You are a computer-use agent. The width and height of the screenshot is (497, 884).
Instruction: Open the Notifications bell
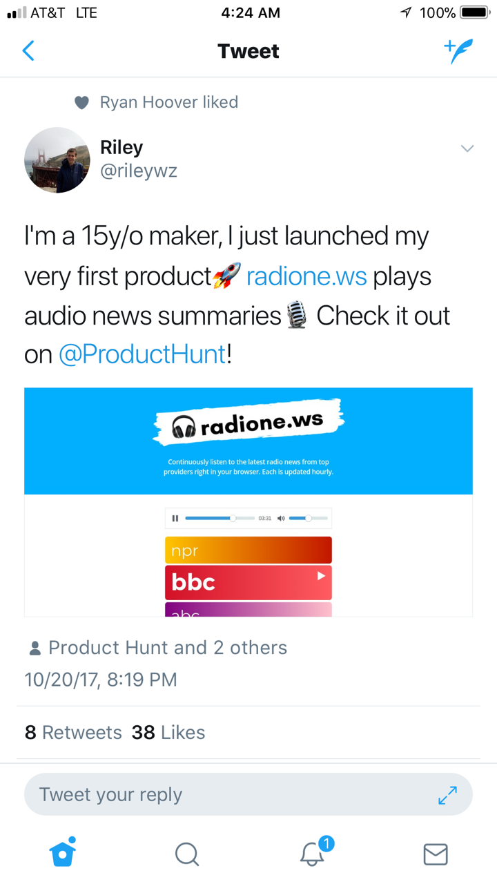click(313, 854)
